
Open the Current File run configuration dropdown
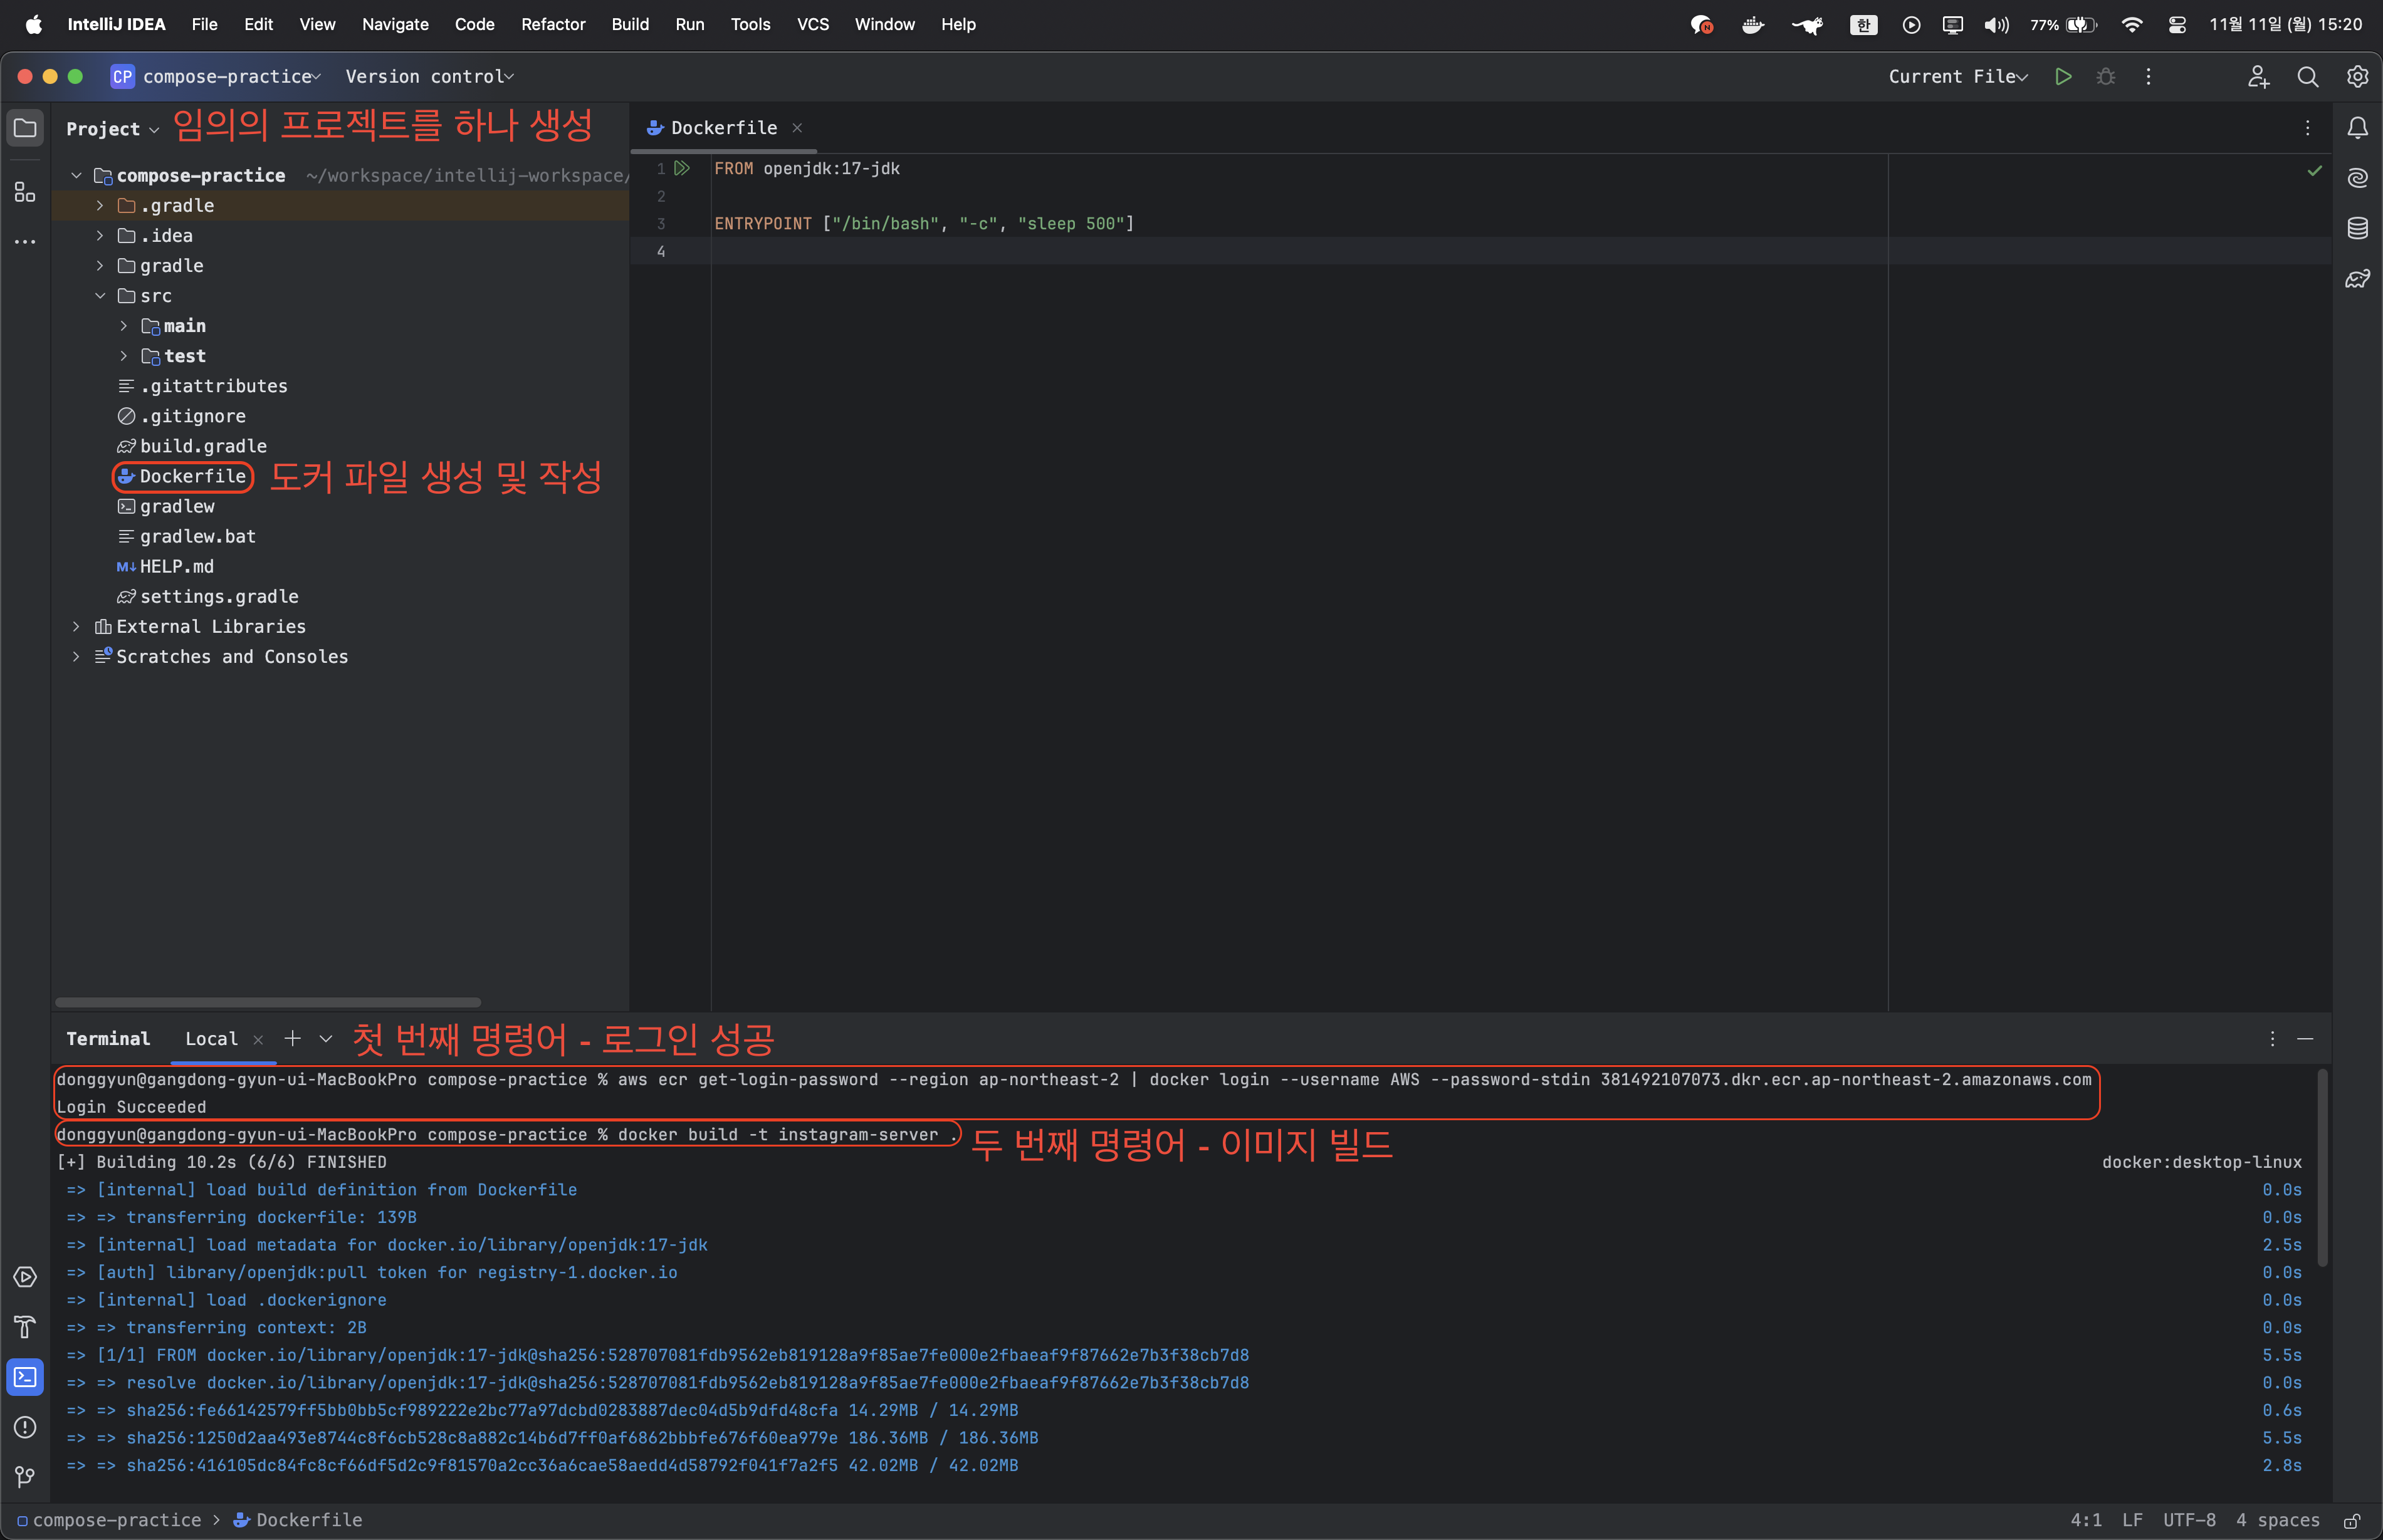point(1957,77)
